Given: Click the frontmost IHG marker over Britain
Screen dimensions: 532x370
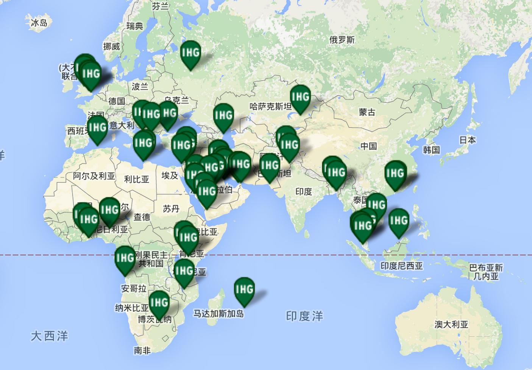Looking at the screenshot, I should click(x=91, y=76).
